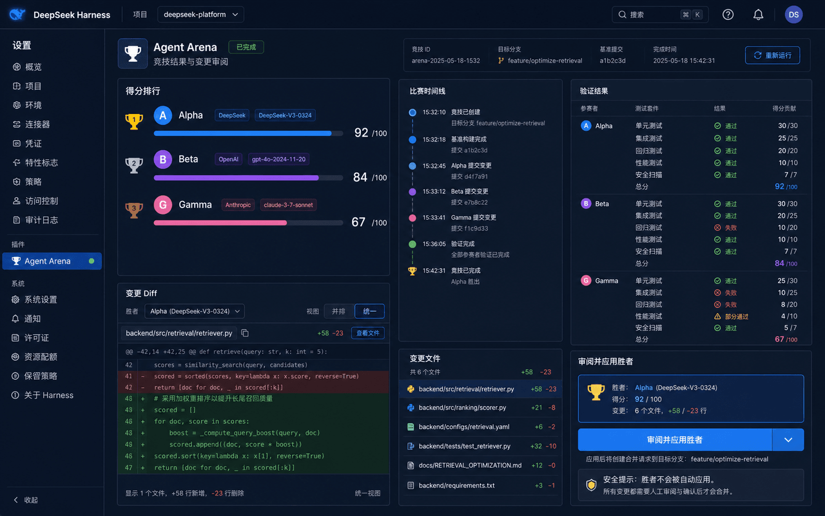This screenshot has height=516, width=825.
Task: Click Beta's purple score progress bar
Action: pos(236,177)
